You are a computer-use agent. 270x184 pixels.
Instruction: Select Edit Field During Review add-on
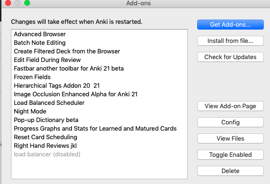[x=99, y=60]
